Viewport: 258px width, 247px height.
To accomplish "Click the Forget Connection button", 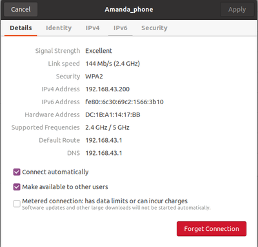I will point(212,229).
